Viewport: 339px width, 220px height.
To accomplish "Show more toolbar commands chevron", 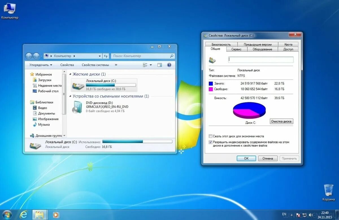I will [116, 65].
